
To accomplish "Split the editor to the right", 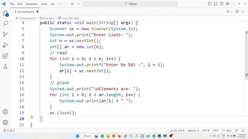I will tap(237, 12).
